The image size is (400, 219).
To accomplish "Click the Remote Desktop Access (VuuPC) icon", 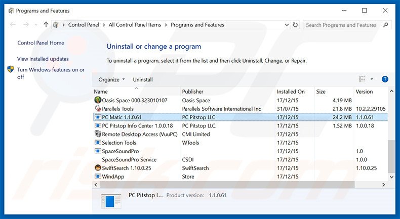I will [98, 134].
